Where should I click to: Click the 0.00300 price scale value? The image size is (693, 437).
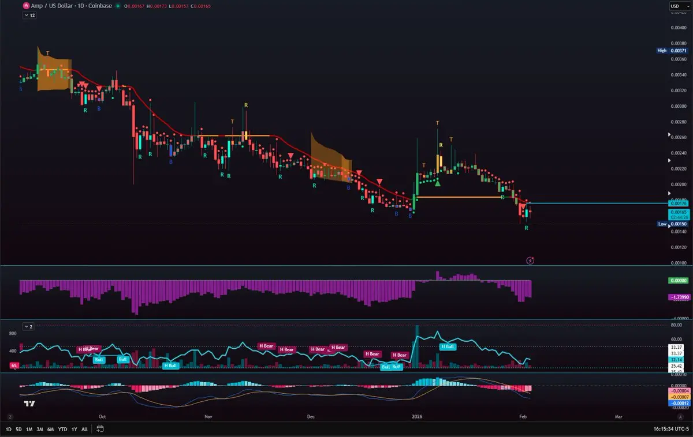coord(679,106)
